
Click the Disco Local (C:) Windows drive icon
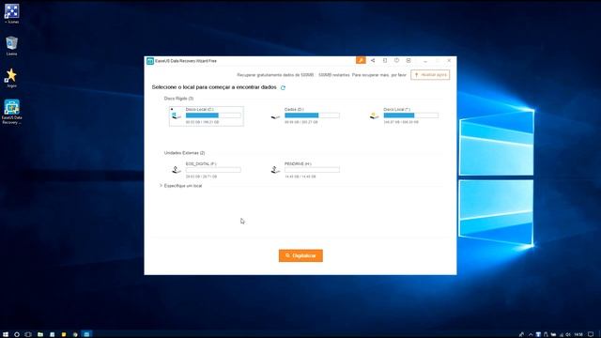(177, 115)
